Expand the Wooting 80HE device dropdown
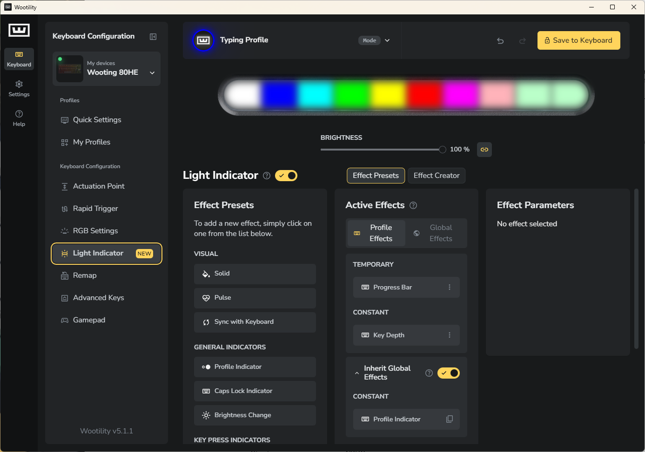Screen dimensions: 645x452 pos(152,73)
